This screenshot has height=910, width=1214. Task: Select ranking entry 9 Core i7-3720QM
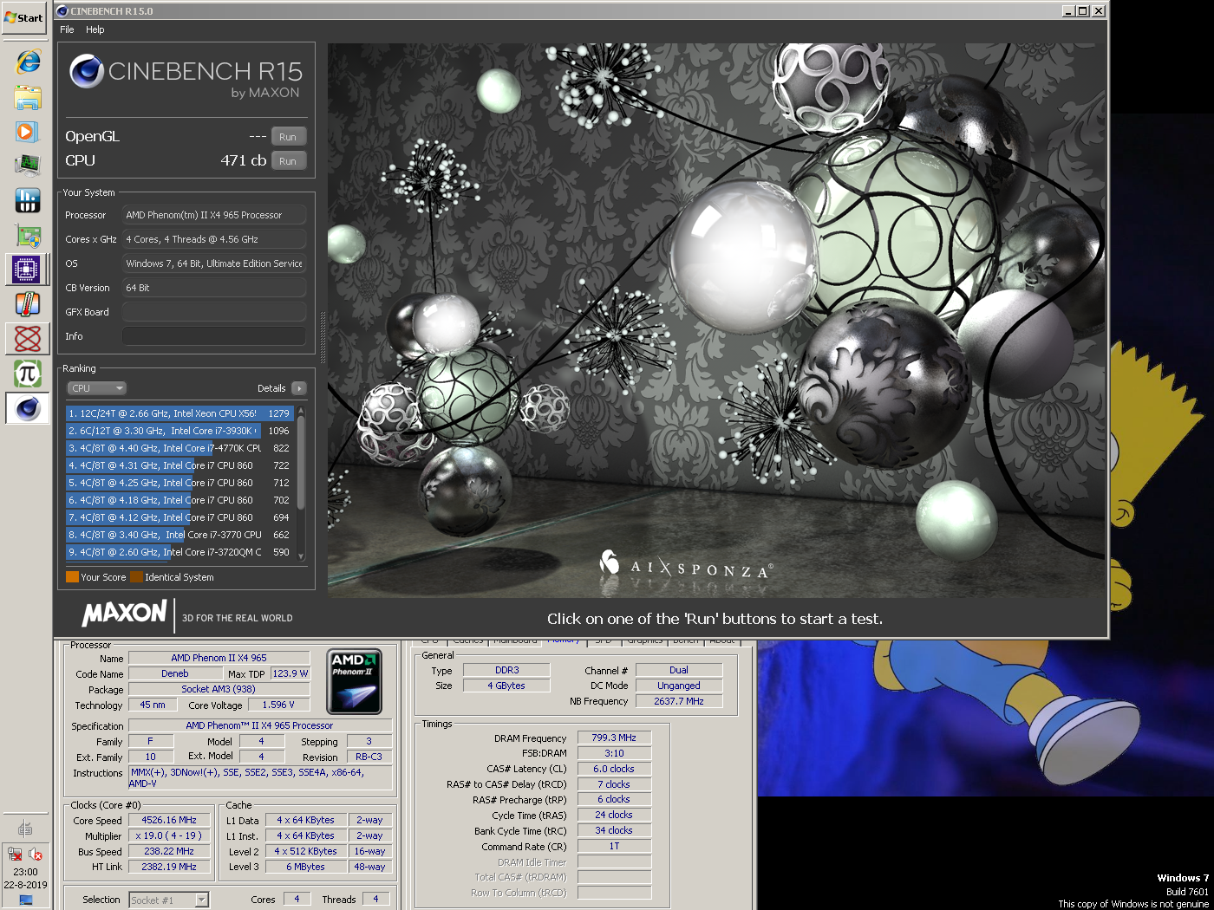180,552
